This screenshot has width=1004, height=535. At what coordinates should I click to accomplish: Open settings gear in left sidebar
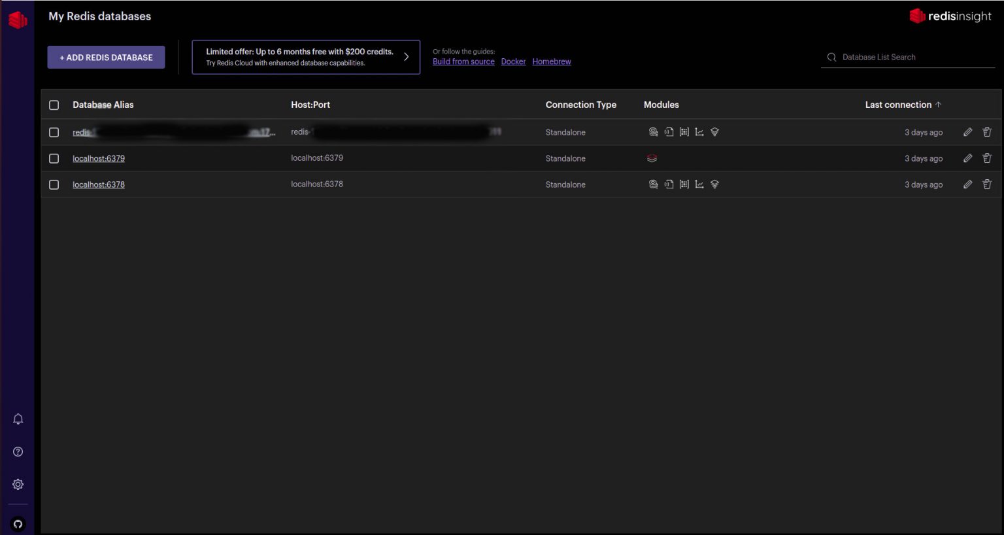(18, 485)
